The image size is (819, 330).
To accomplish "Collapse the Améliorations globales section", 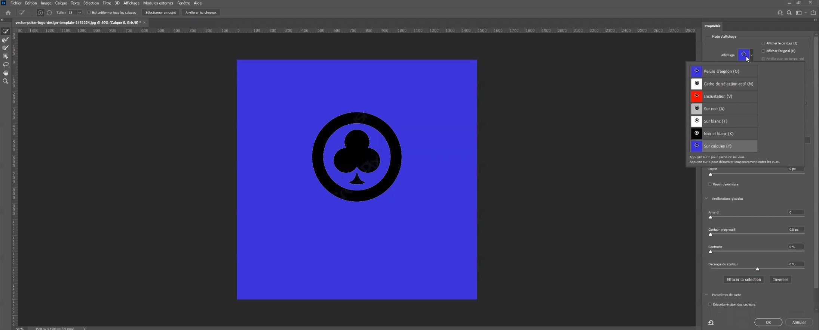I will coord(706,199).
